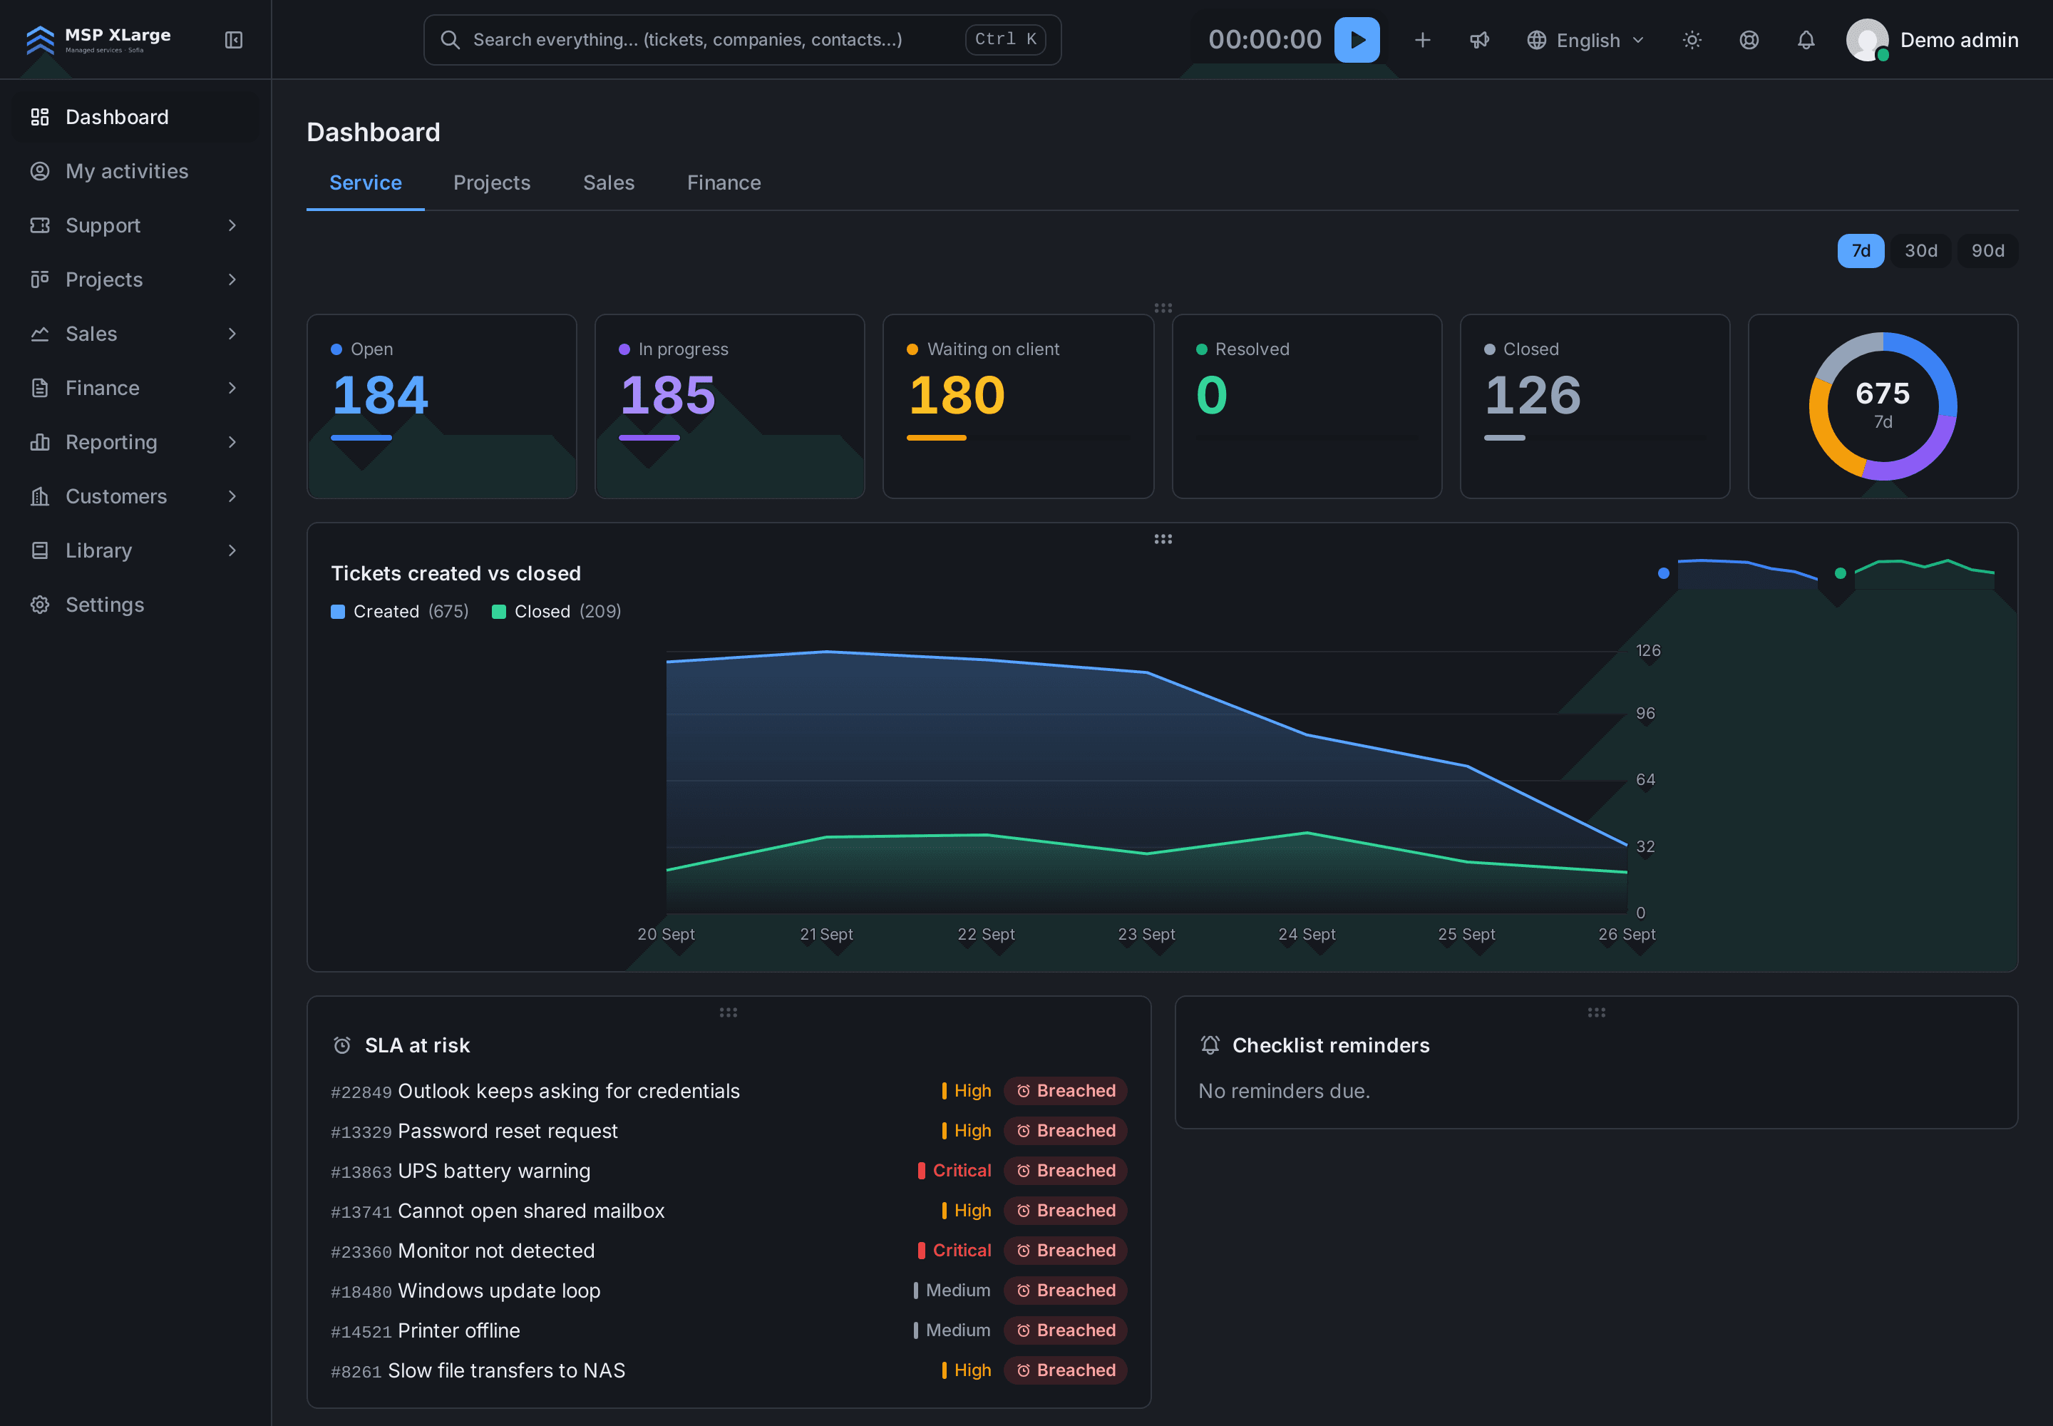Toggle light/dark theme sun icon

pos(1691,40)
